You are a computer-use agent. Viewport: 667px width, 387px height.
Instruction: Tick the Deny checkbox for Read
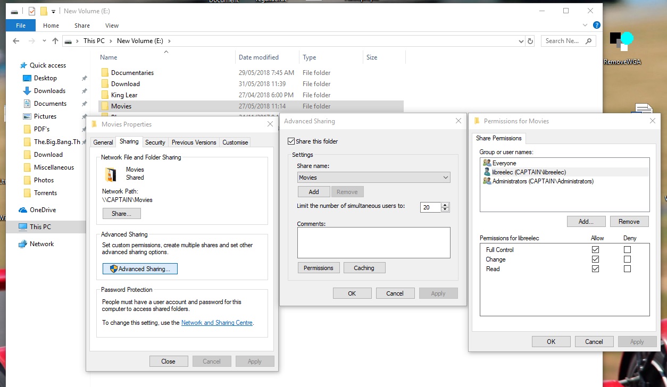coord(627,269)
